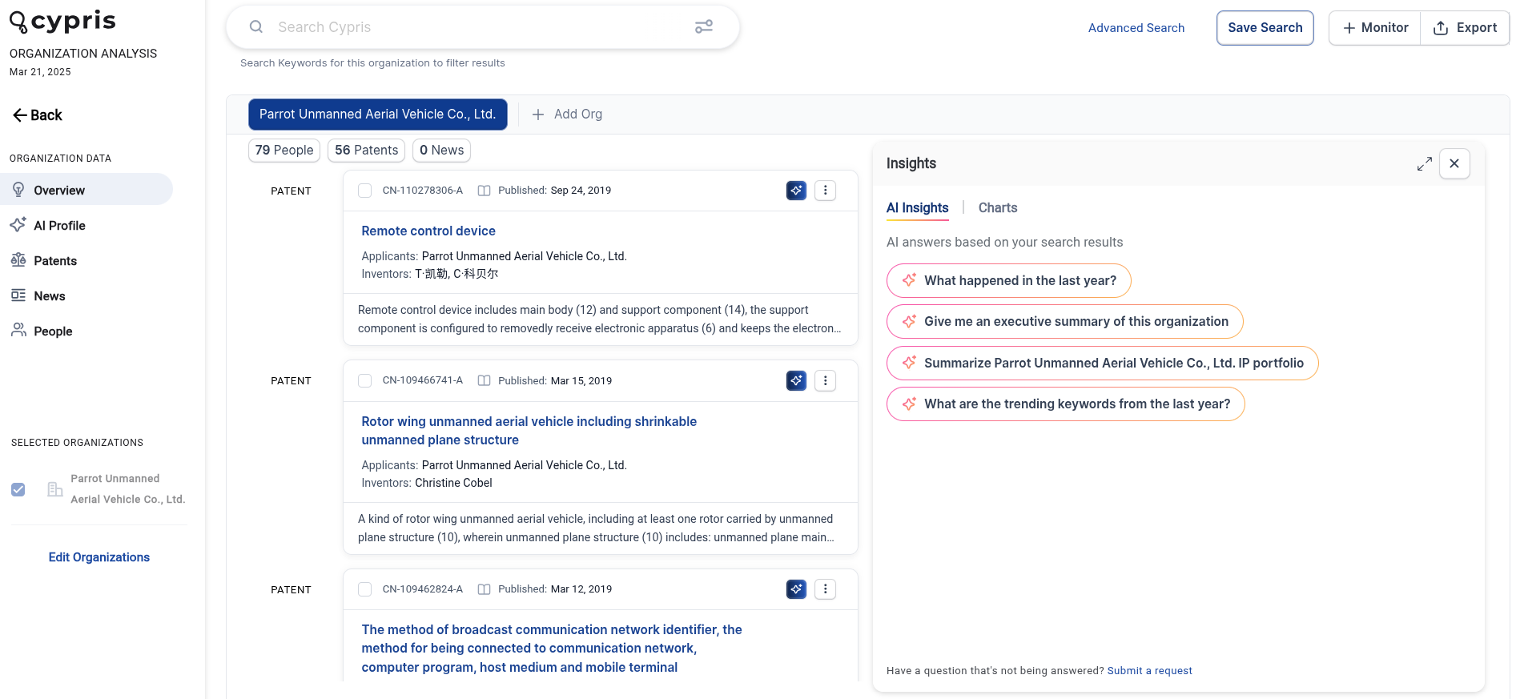
Task: Filter by 0 News chip
Action: coord(441,151)
